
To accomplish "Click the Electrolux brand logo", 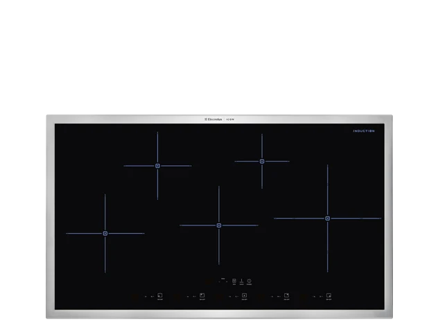I will coord(213,119).
